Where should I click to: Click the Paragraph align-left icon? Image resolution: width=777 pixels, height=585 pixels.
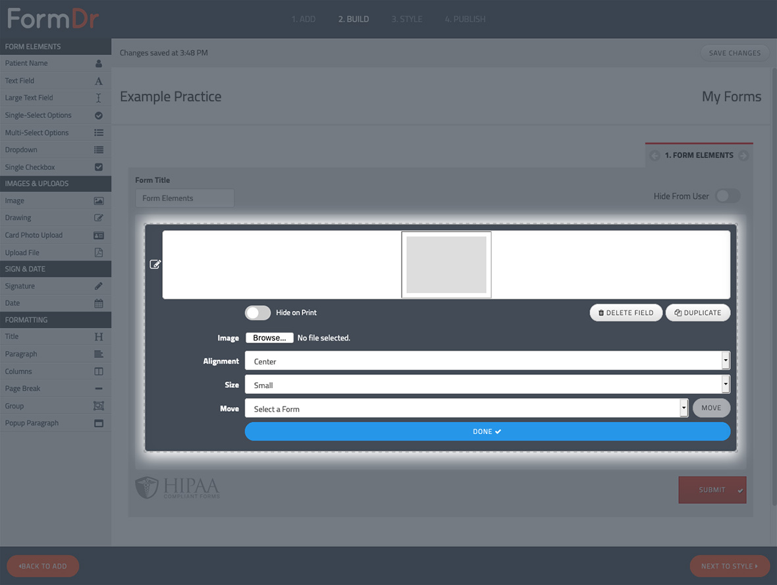pyautogui.click(x=99, y=354)
